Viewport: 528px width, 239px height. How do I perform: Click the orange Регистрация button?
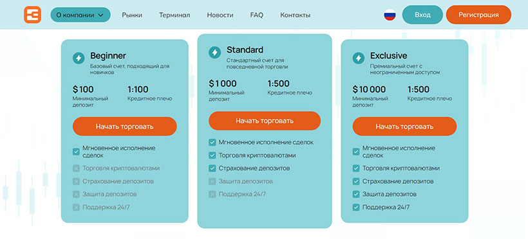coord(478,15)
